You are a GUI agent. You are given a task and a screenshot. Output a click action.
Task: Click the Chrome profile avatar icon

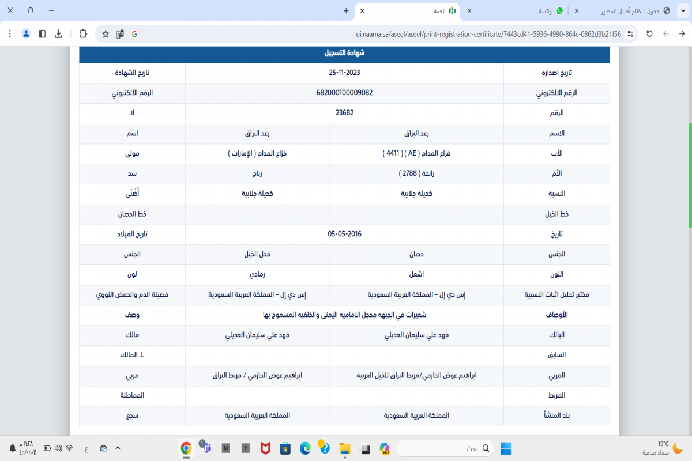pos(26,34)
